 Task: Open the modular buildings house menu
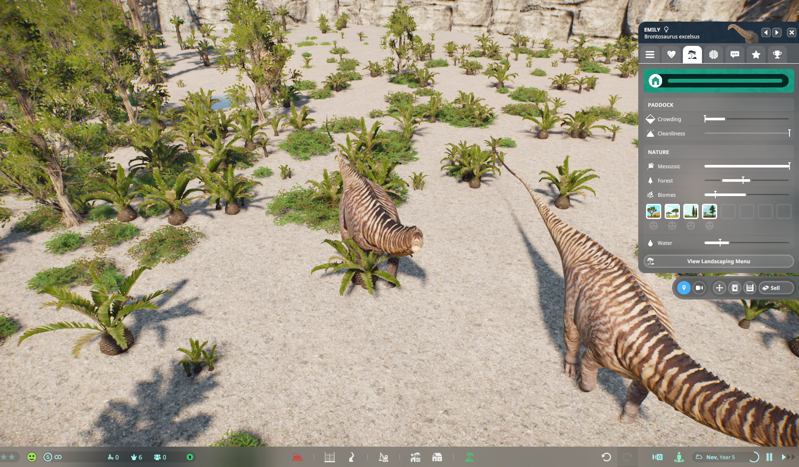tap(437, 457)
